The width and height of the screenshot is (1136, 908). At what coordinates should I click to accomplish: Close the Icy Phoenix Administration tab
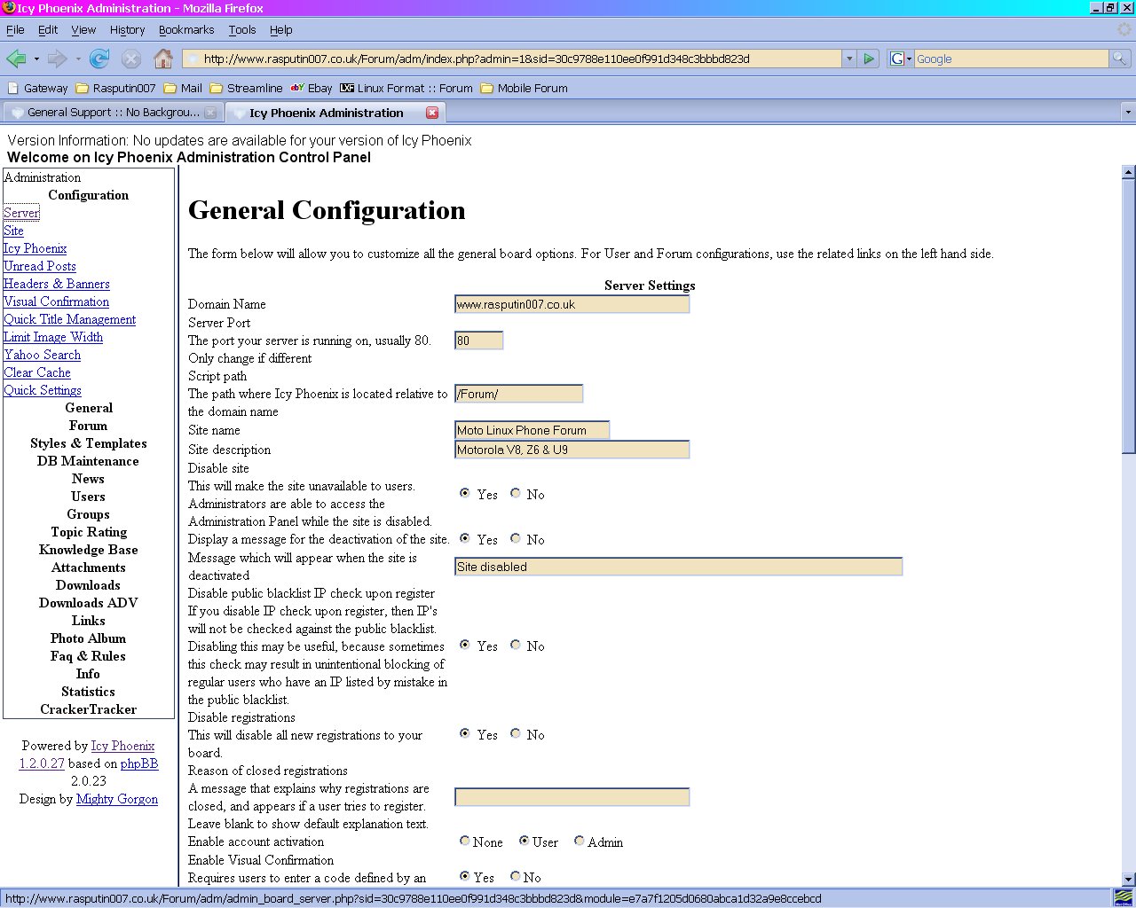pos(432,113)
